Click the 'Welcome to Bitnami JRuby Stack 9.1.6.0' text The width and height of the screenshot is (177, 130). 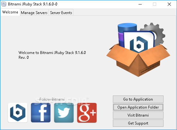(52, 53)
